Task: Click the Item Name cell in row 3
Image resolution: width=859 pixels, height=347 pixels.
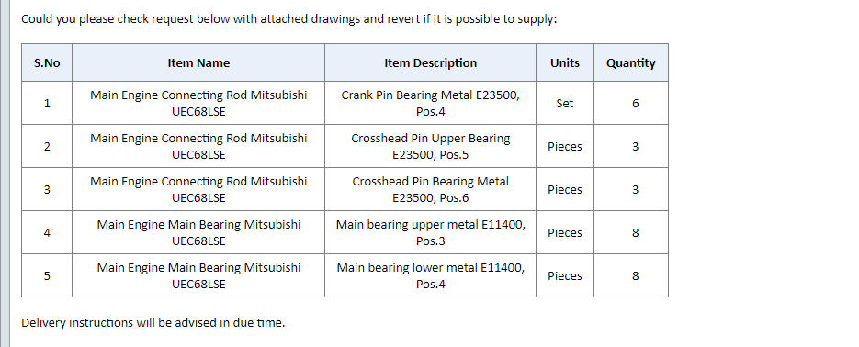Action: (198, 189)
